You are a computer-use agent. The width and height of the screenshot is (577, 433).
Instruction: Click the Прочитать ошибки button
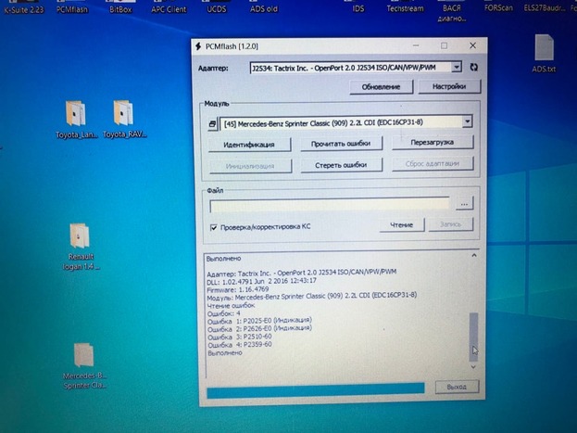341,144
